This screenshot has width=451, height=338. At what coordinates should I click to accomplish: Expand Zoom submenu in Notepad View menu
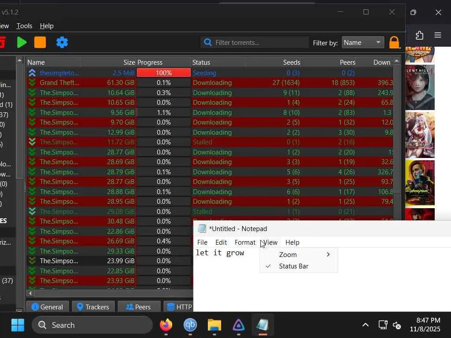[x=299, y=255]
